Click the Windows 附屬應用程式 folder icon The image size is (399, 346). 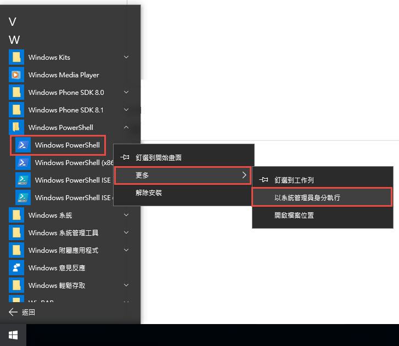point(16,250)
